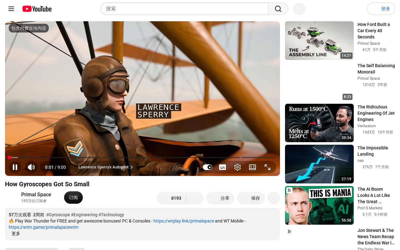400x250 pixels.
Task: Click the 包含付费宣传内容 paid promotion label
Action: 29,28
